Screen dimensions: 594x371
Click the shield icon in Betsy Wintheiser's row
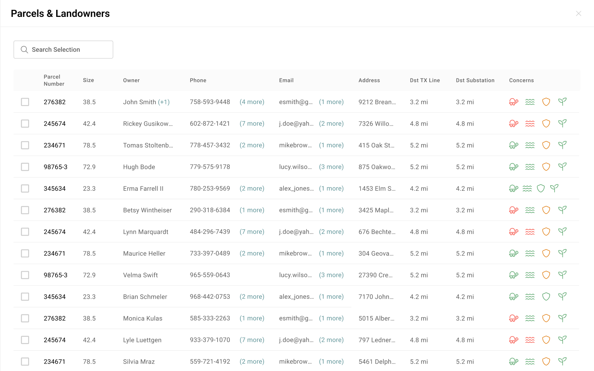pos(546,210)
